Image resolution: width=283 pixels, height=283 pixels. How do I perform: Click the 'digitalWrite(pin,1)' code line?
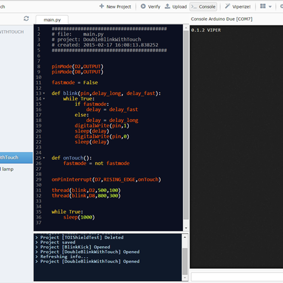click(x=102, y=125)
